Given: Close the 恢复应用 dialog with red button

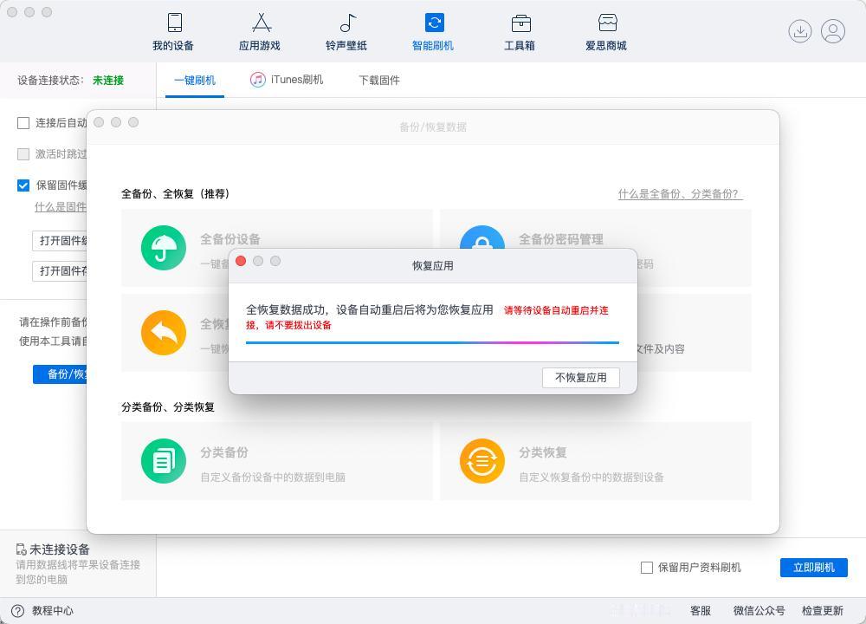Looking at the screenshot, I should (x=241, y=261).
